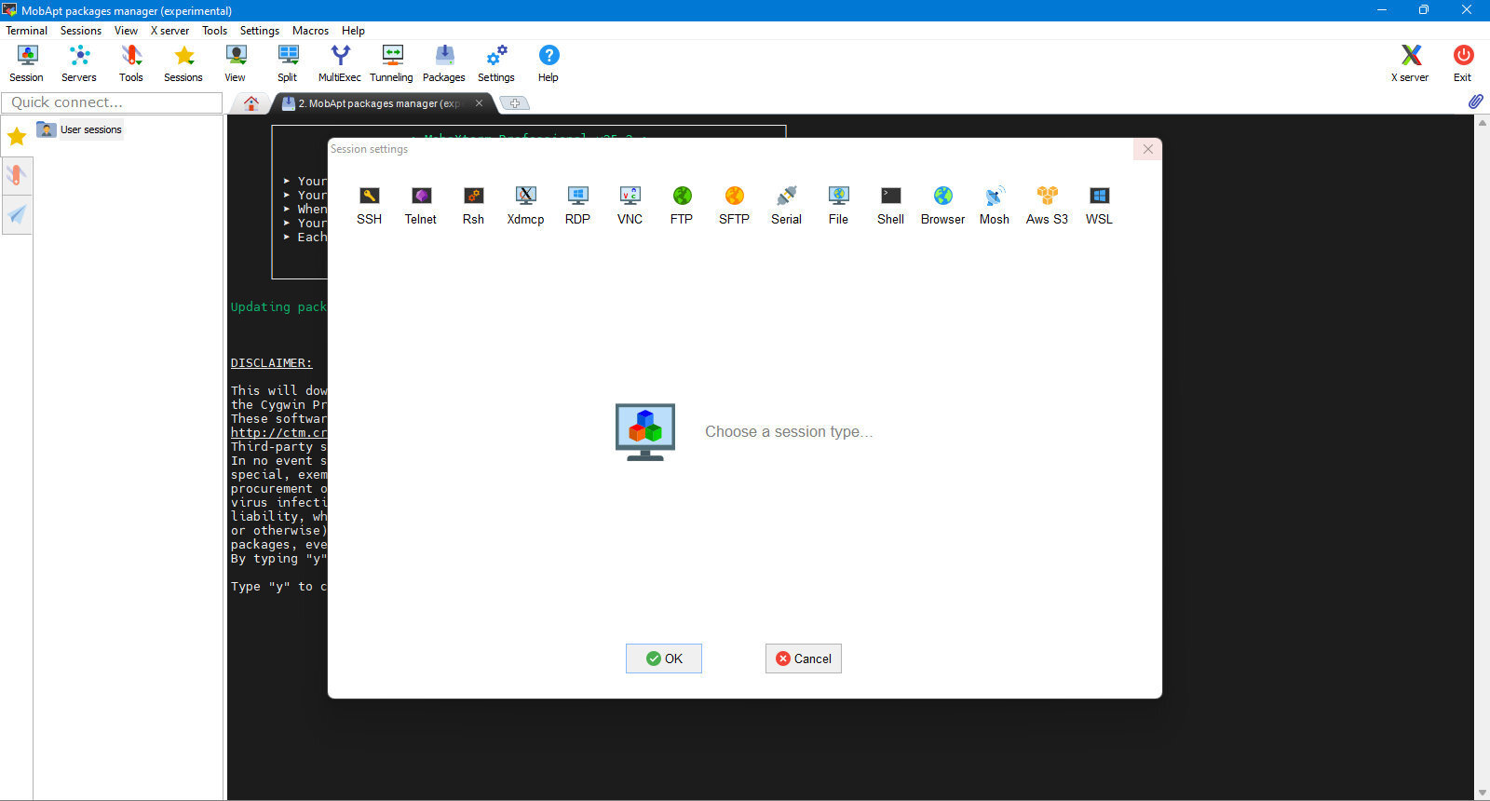
Task: Open the X server menu
Action: (170, 31)
